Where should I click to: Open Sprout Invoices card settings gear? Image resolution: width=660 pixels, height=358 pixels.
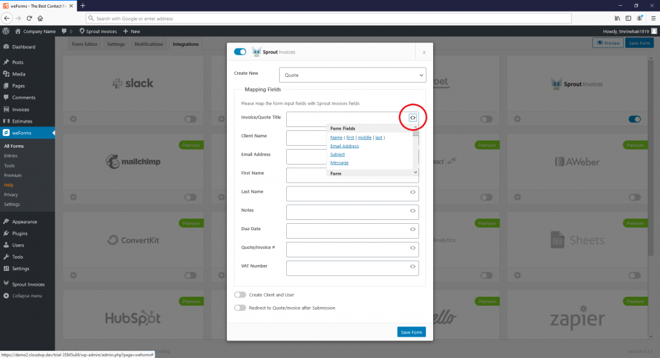tap(518, 119)
